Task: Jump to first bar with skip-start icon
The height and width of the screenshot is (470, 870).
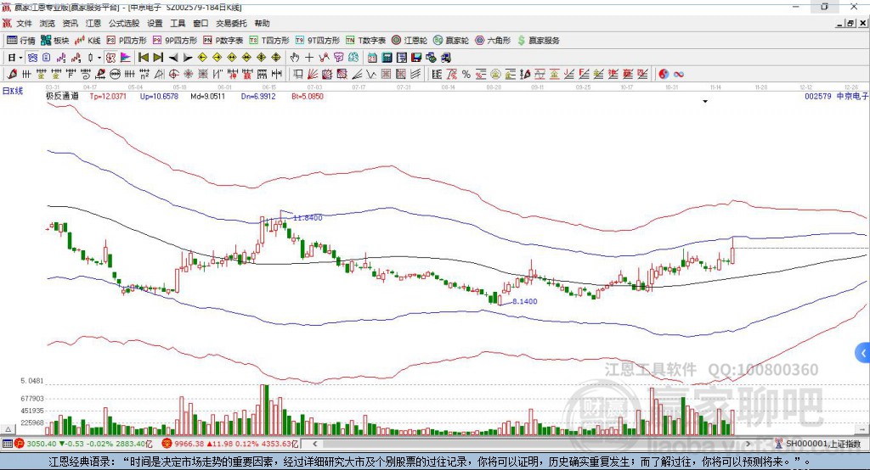Action: [x=143, y=57]
